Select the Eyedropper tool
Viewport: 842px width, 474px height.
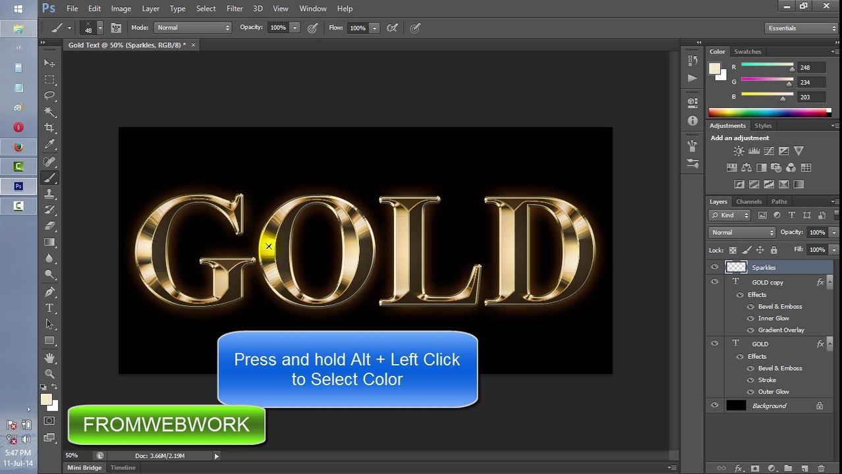click(49, 145)
